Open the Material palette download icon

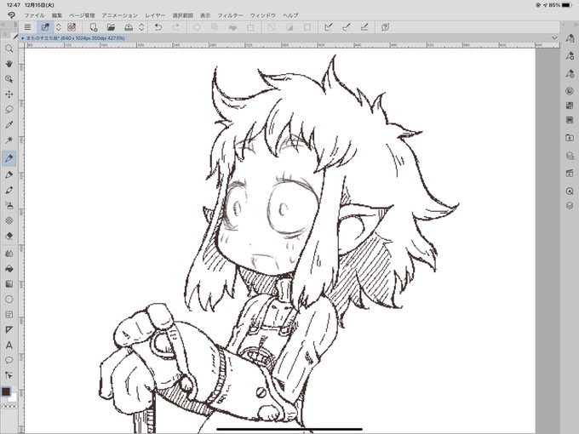[570, 138]
